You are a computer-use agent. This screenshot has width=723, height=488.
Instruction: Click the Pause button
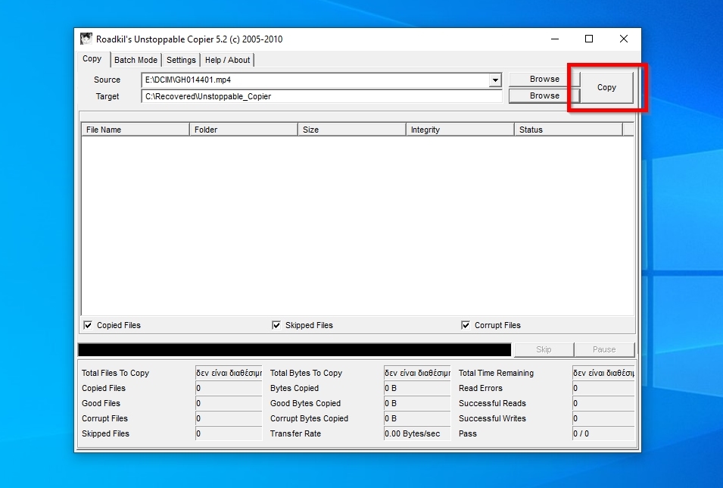[604, 349]
